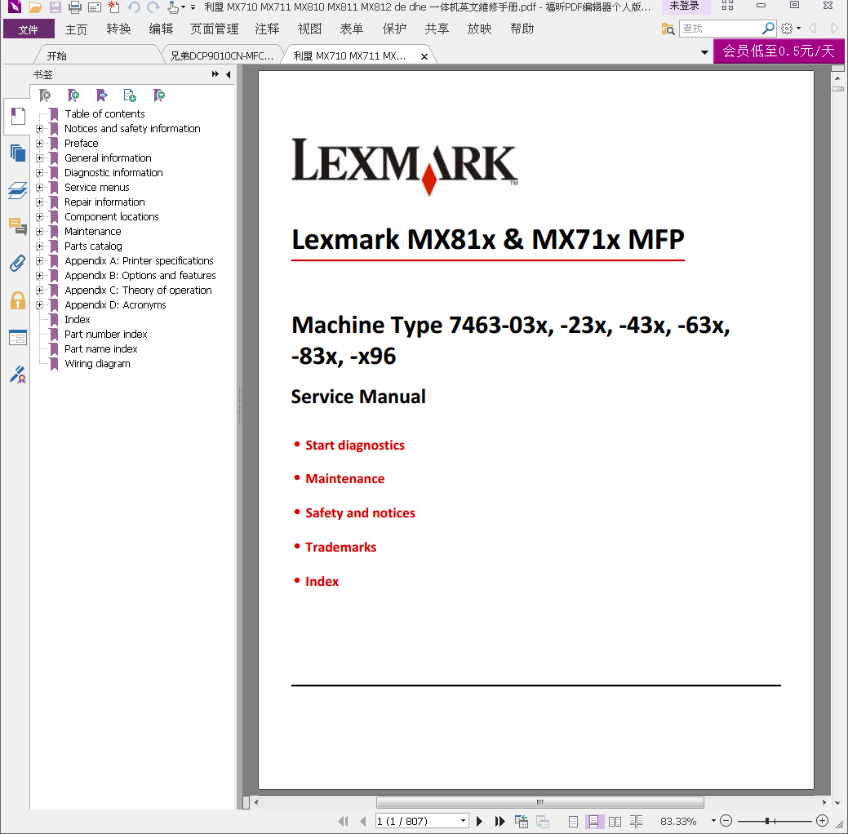848x834 pixels.
Task: Enable facing two-page view mode
Action: [x=615, y=822]
